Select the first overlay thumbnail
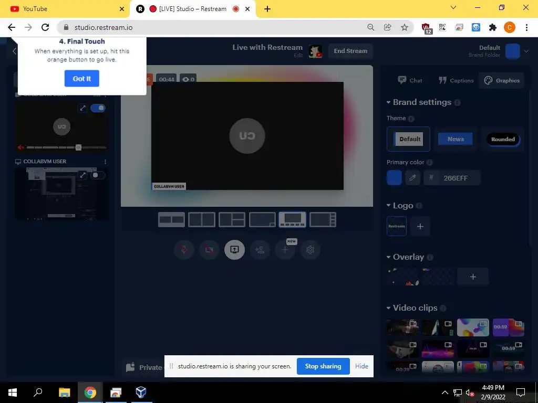 click(403, 277)
